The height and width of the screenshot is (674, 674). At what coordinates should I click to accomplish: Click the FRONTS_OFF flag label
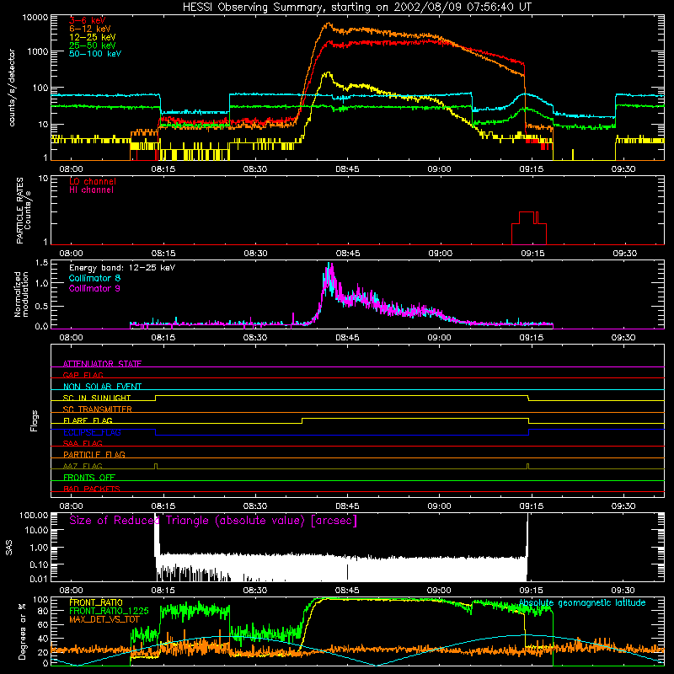click(89, 477)
